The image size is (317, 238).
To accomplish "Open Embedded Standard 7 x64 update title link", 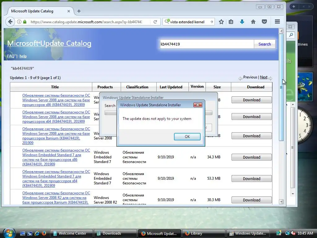I will 56,178.
